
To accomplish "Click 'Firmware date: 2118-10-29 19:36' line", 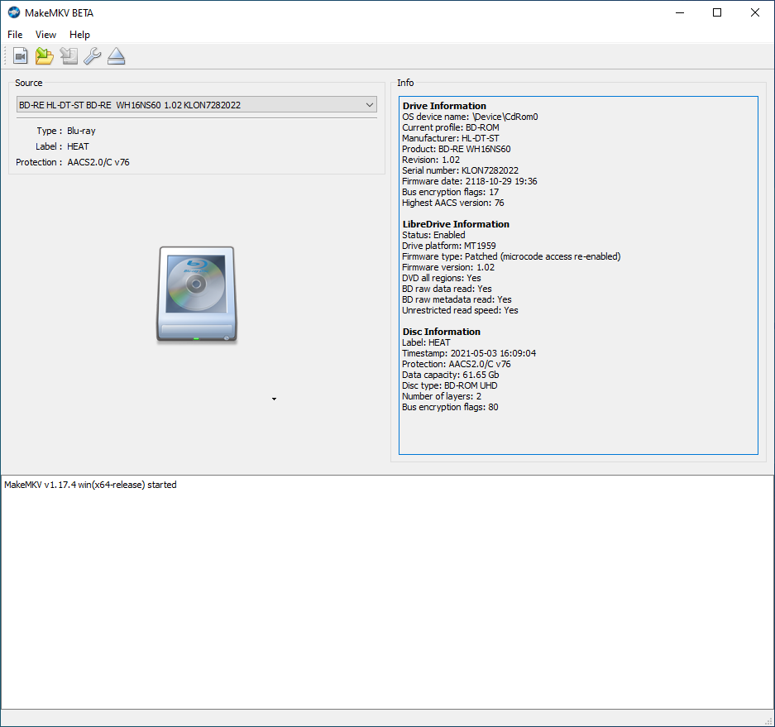I will tap(470, 181).
